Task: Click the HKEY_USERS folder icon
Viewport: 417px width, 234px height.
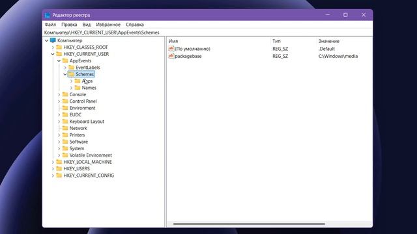Action: point(59,169)
